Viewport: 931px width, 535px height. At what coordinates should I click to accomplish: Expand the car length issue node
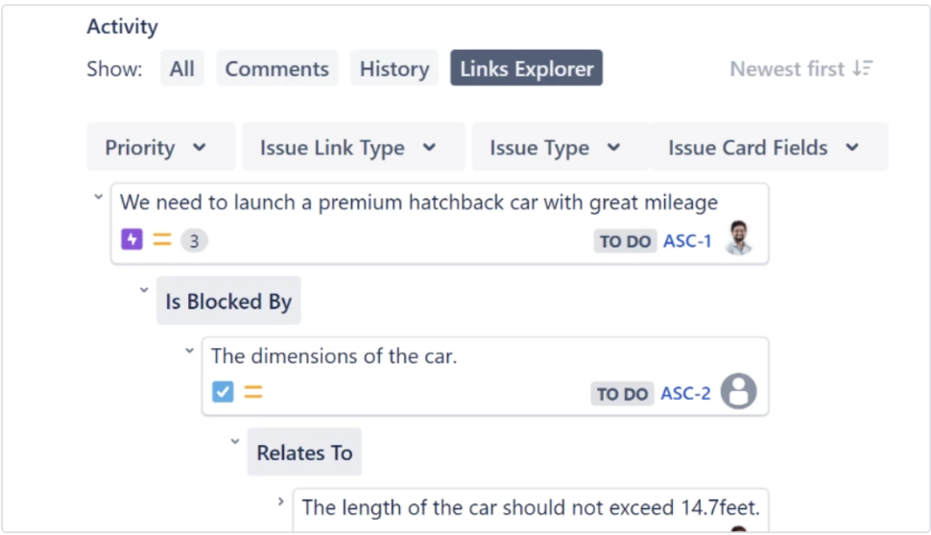pos(281,501)
